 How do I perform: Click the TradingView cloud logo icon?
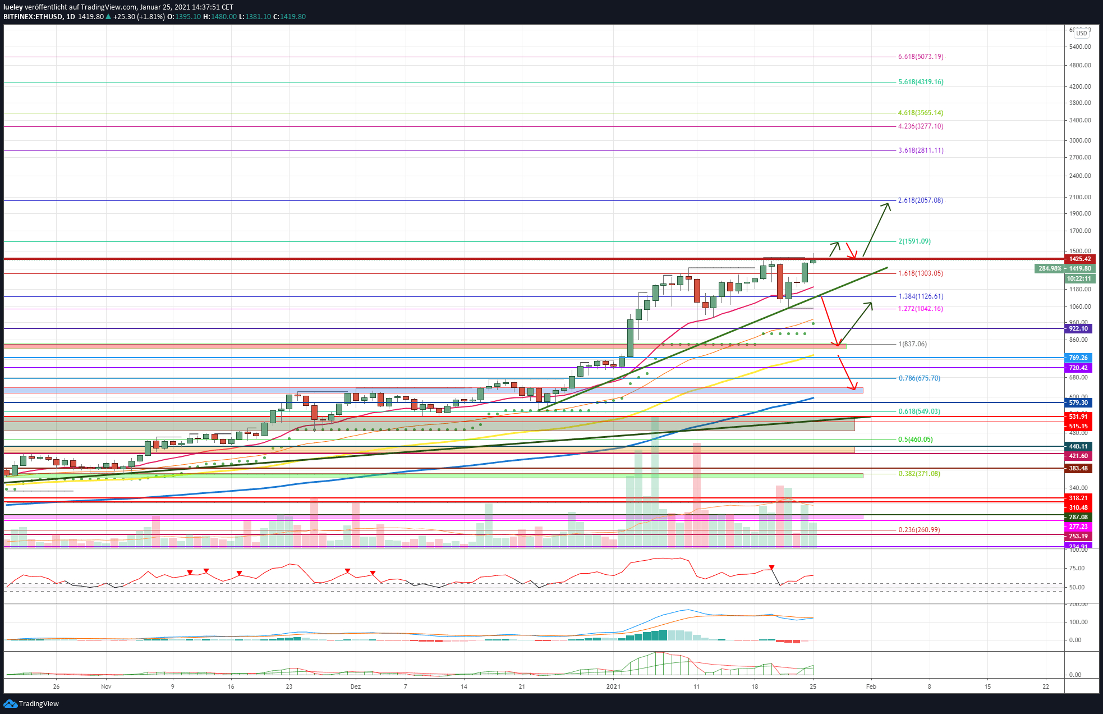[x=10, y=703]
